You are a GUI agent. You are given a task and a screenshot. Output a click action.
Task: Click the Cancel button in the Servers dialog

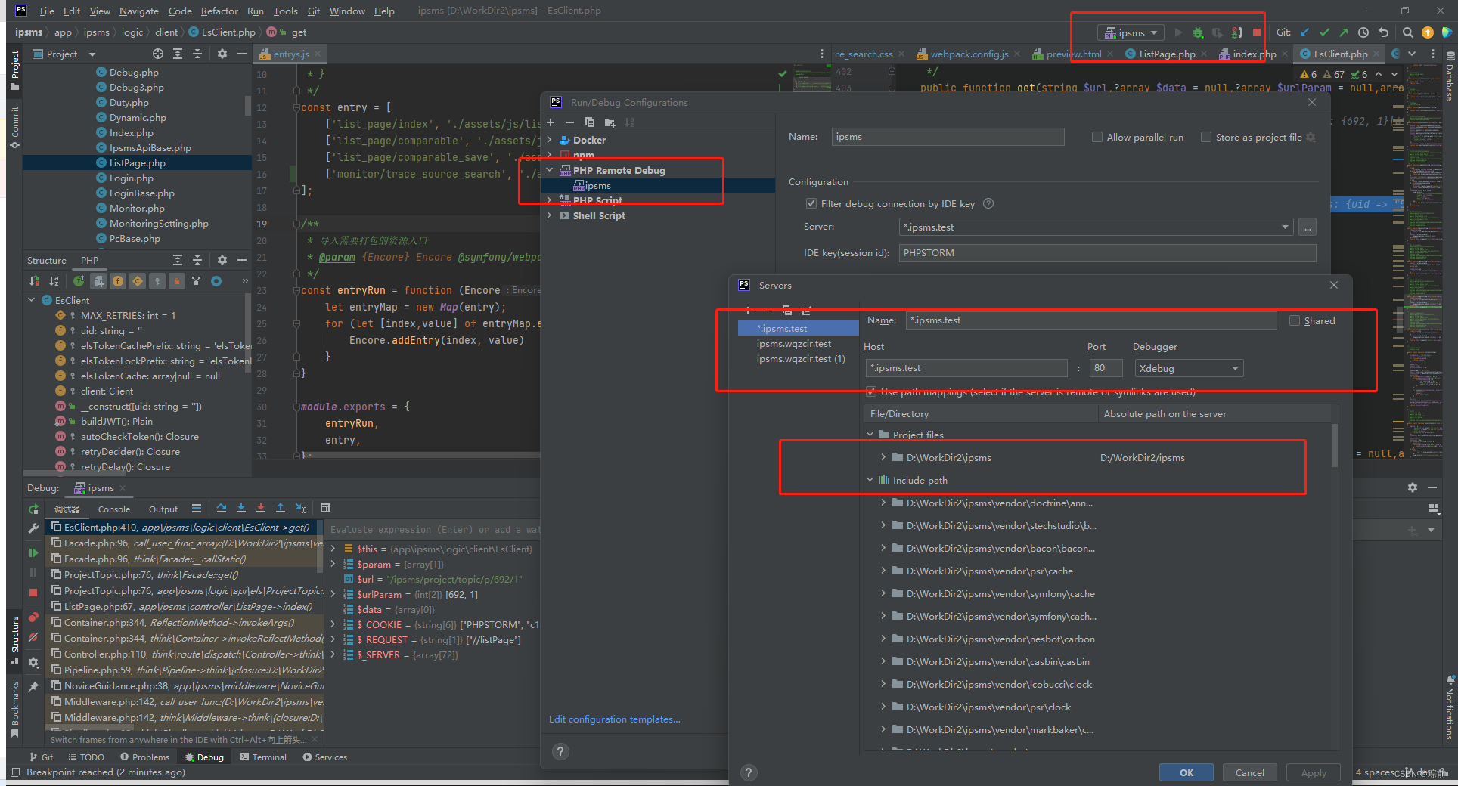(x=1249, y=772)
